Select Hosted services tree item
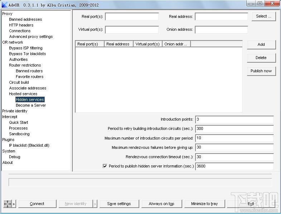Image resolution: width=281 pixels, height=214 pixels. [23, 94]
